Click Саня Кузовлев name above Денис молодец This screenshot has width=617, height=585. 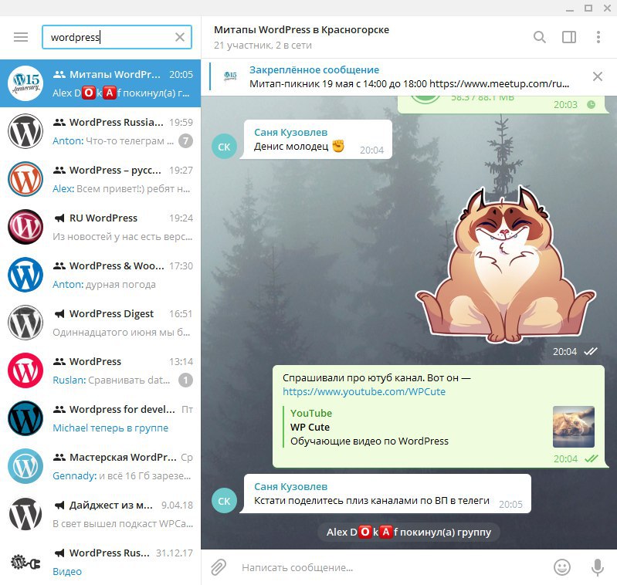click(x=290, y=133)
